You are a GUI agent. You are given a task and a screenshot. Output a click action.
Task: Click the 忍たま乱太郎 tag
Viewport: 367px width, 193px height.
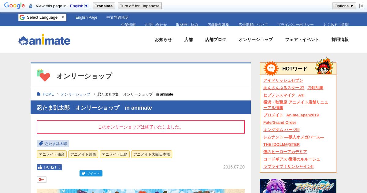53,144
